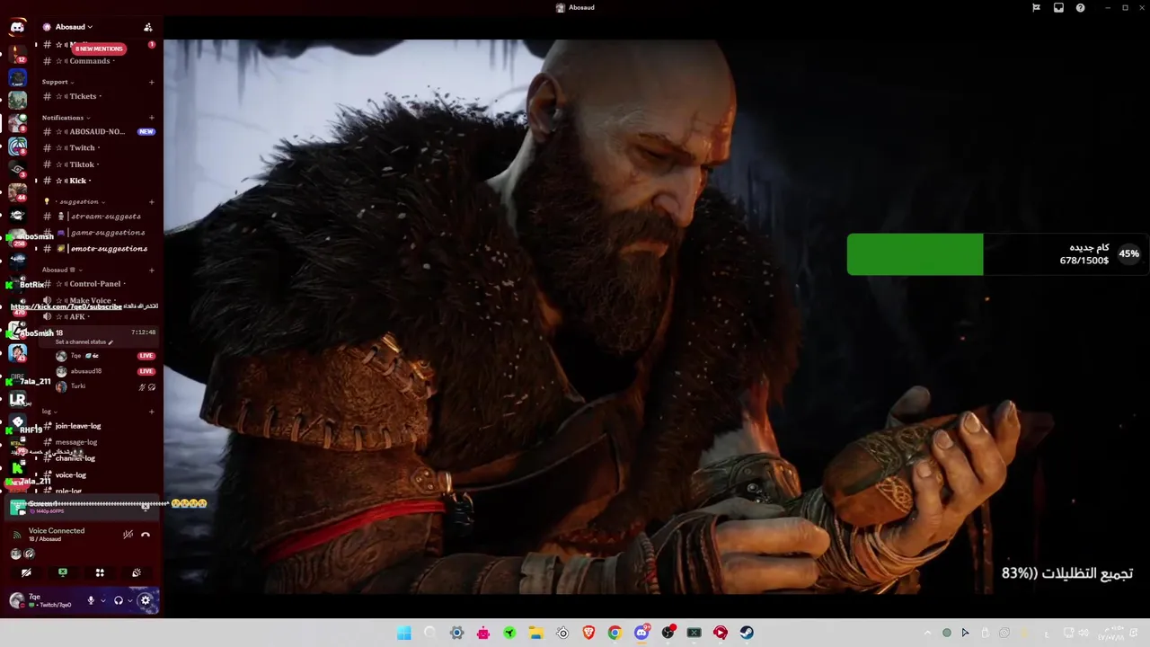
Task: Deafen with the headphones button
Action: click(x=118, y=600)
